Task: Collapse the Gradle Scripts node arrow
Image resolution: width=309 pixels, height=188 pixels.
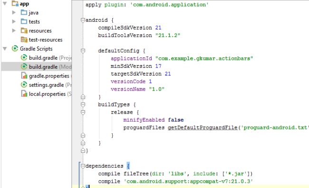Action: [5, 48]
